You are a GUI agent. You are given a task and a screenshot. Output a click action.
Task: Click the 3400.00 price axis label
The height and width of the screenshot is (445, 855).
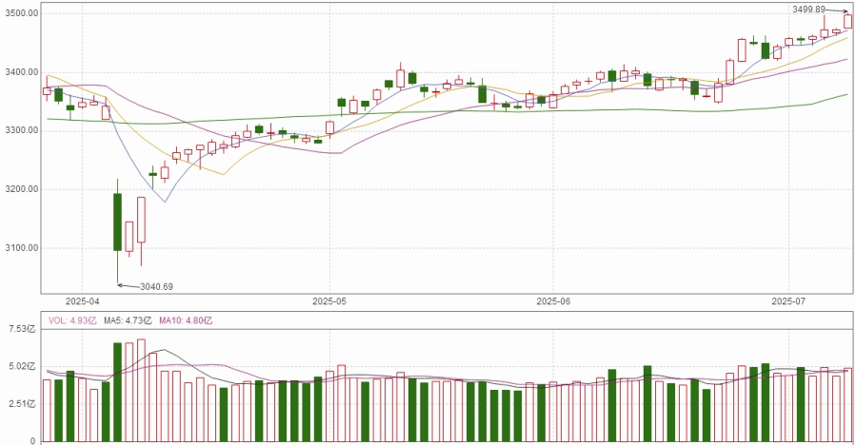coord(20,72)
